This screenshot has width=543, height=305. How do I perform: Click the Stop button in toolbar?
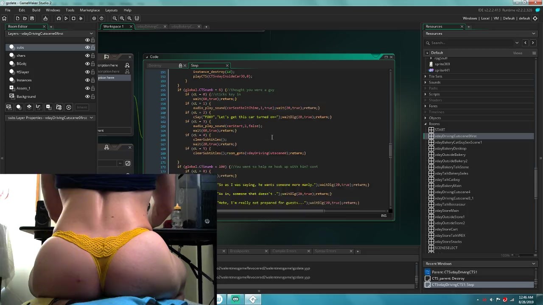pos(73,18)
